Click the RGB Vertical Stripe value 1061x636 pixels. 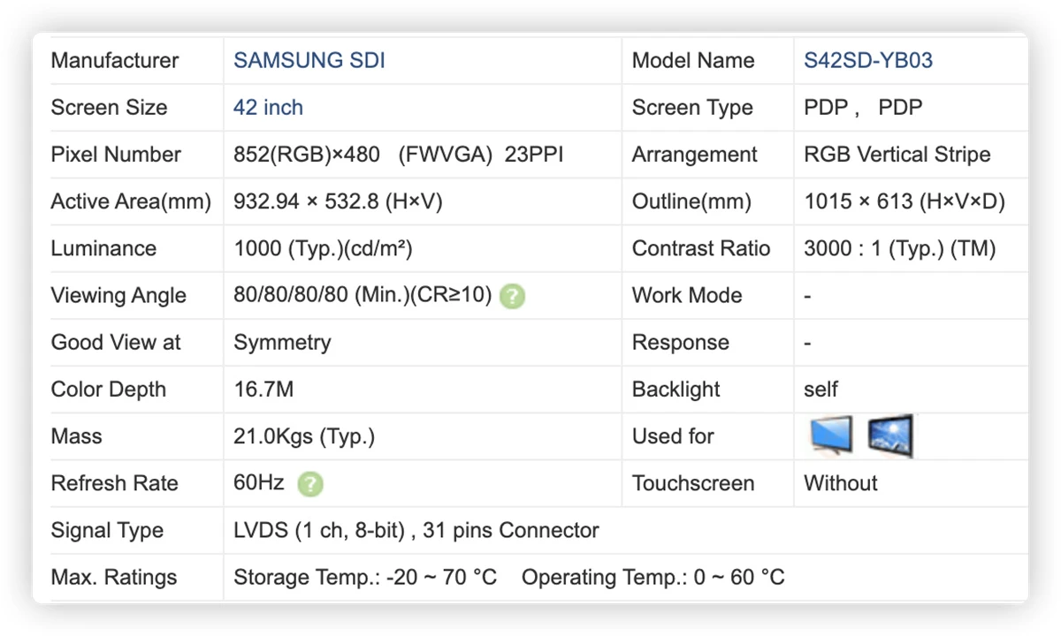click(897, 155)
